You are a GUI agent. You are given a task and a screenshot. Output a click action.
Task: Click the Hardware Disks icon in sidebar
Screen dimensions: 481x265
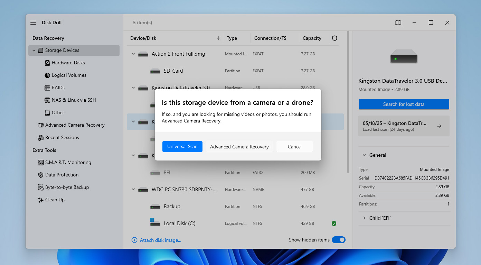click(47, 63)
